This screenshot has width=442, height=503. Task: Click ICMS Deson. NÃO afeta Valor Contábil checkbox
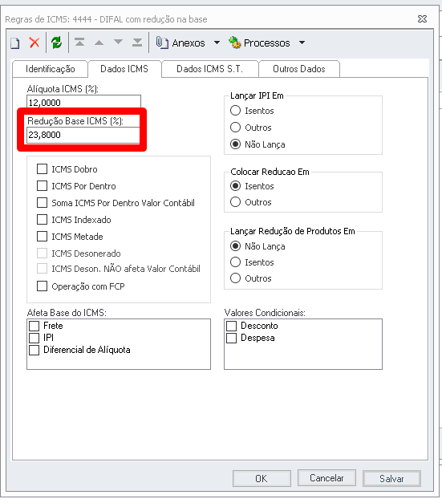pyautogui.click(x=42, y=269)
